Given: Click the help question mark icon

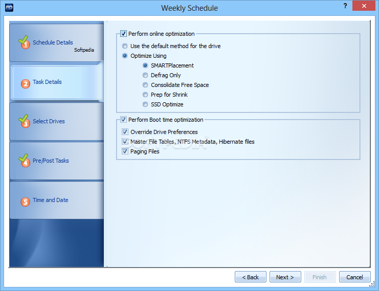Looking at the screenshot, I should coord(345,6).
